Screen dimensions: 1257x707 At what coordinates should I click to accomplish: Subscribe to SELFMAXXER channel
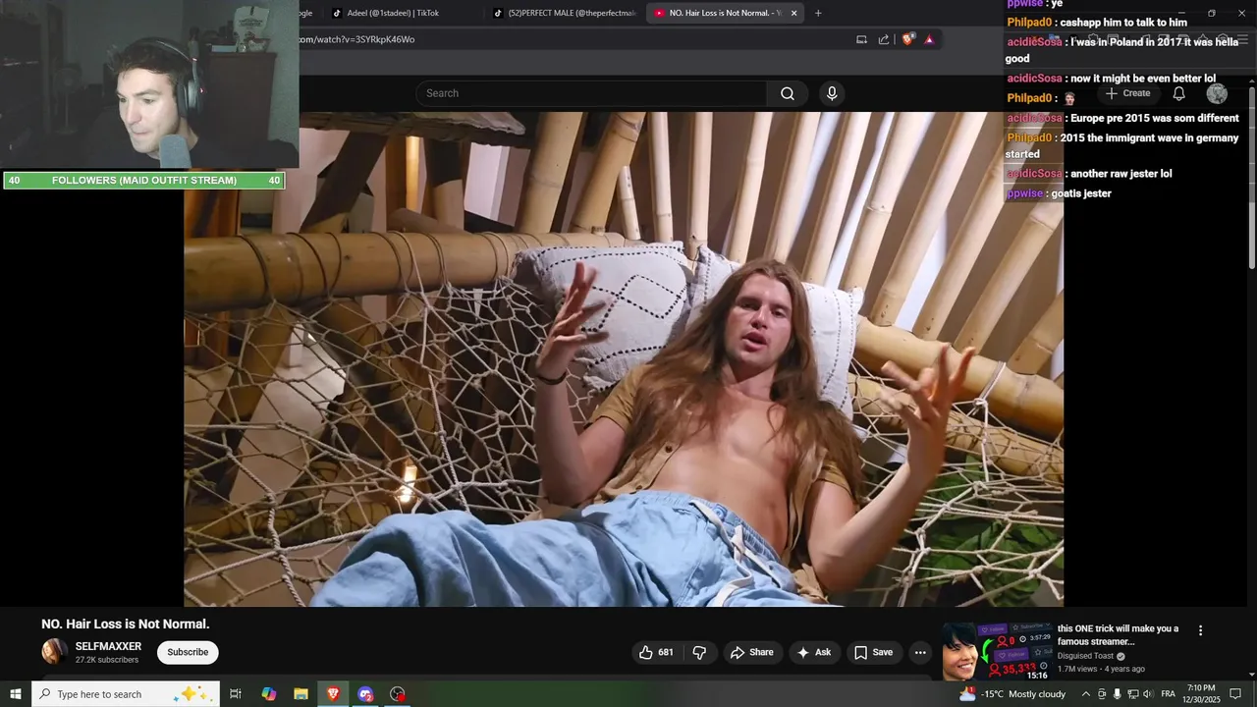(x=188, y=652)
